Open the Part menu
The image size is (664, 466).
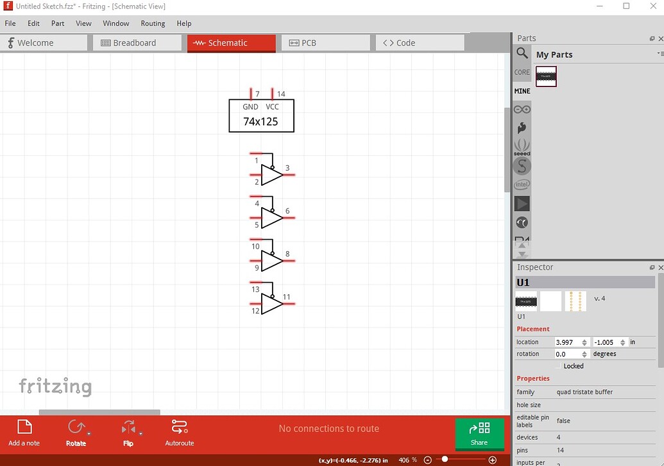[x=58, y=23]
